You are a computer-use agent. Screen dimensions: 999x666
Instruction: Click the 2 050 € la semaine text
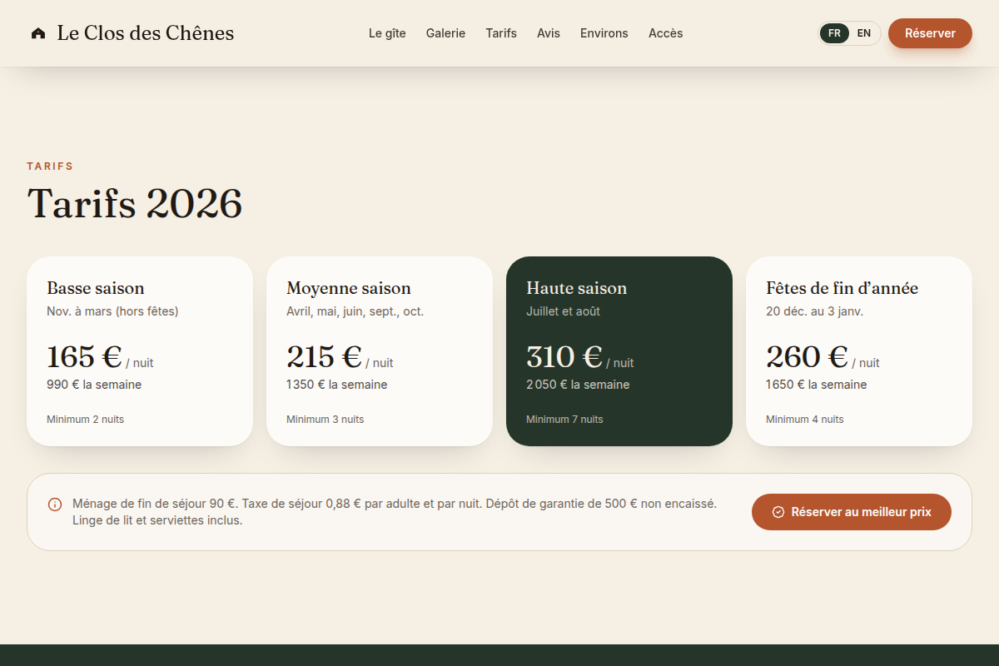coord(578,385)
